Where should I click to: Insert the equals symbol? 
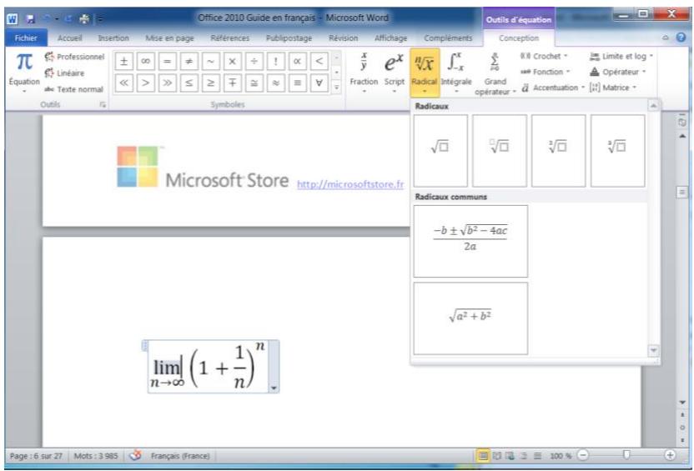pos(168,62)
